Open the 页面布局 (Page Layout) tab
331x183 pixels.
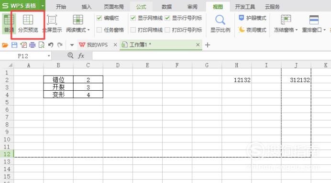[114, 7]
